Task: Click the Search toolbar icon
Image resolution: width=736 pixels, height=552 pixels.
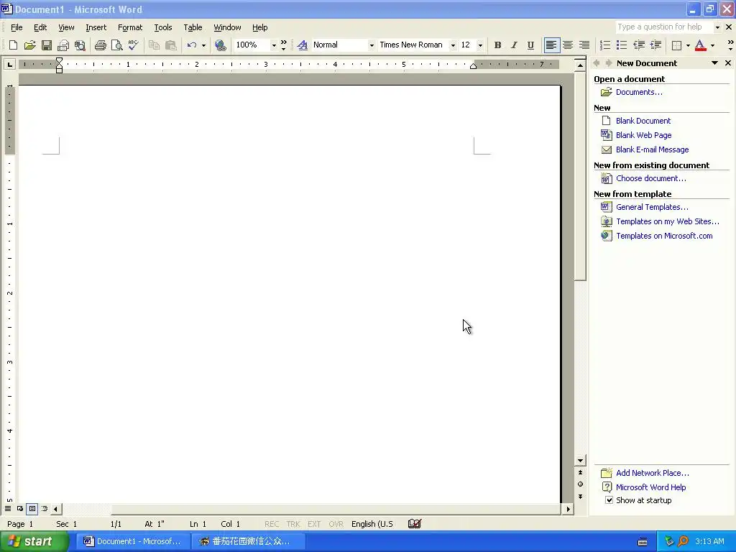Action: [x=80, y=45]
